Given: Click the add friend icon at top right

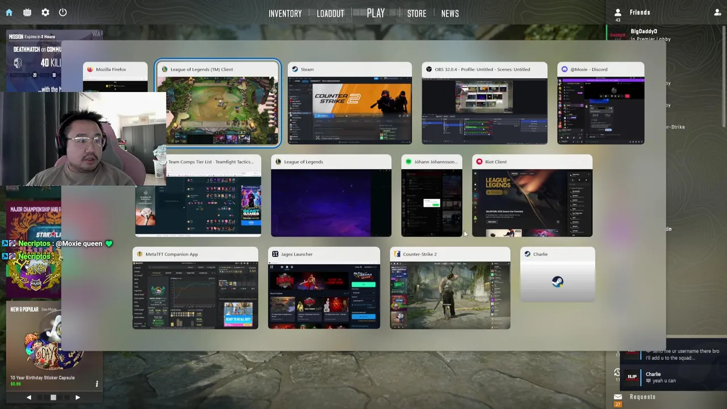Looking at the screenshot, I should click(x=717, y=12).
